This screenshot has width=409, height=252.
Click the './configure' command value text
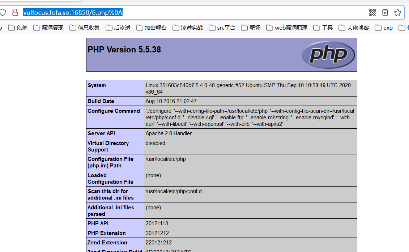click(x=250, y=118)
